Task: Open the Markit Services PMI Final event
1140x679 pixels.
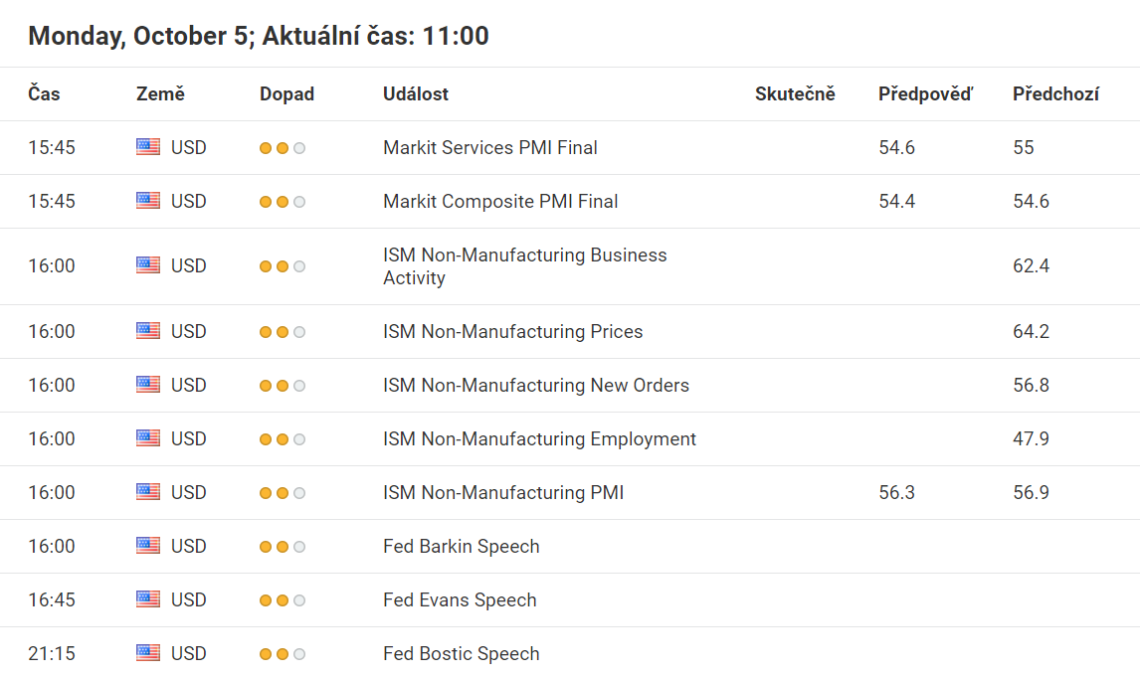Action: pos(490,147)
